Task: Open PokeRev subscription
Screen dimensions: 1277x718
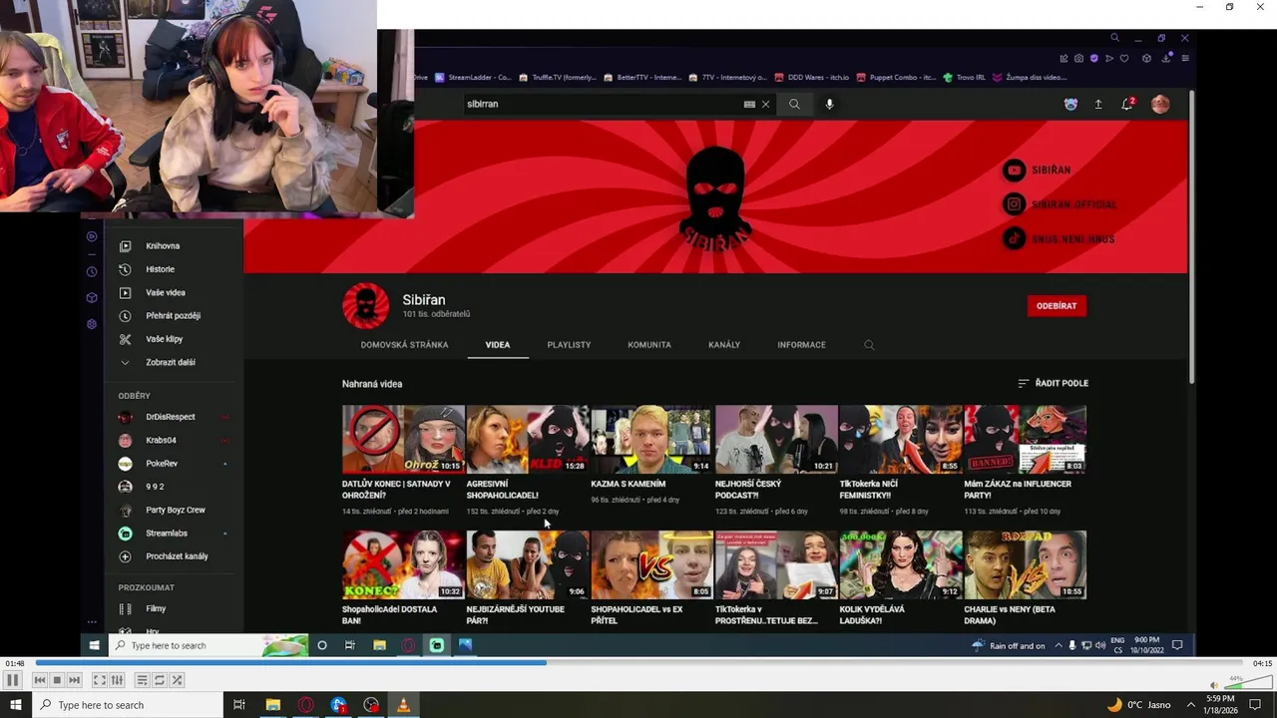Action: 162,464
